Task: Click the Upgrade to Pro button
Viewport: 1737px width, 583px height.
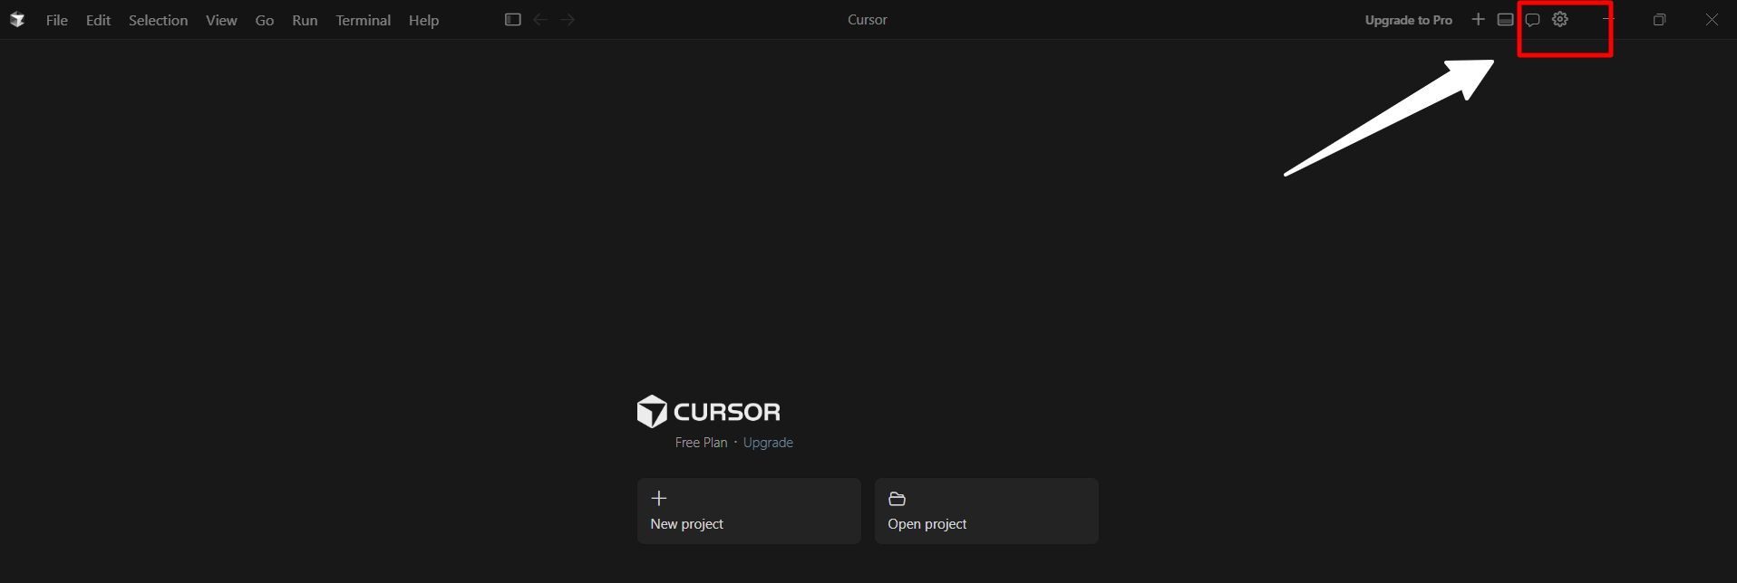Action: click(x=1409, y=20)
